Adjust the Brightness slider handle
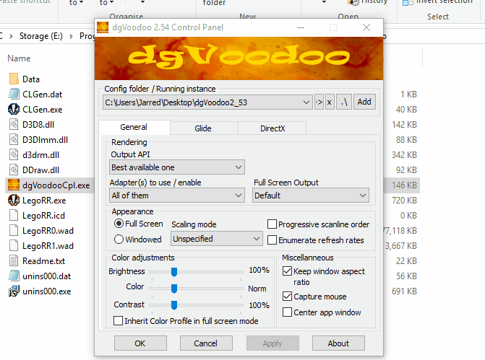485x360 pixels. [174, 272]
